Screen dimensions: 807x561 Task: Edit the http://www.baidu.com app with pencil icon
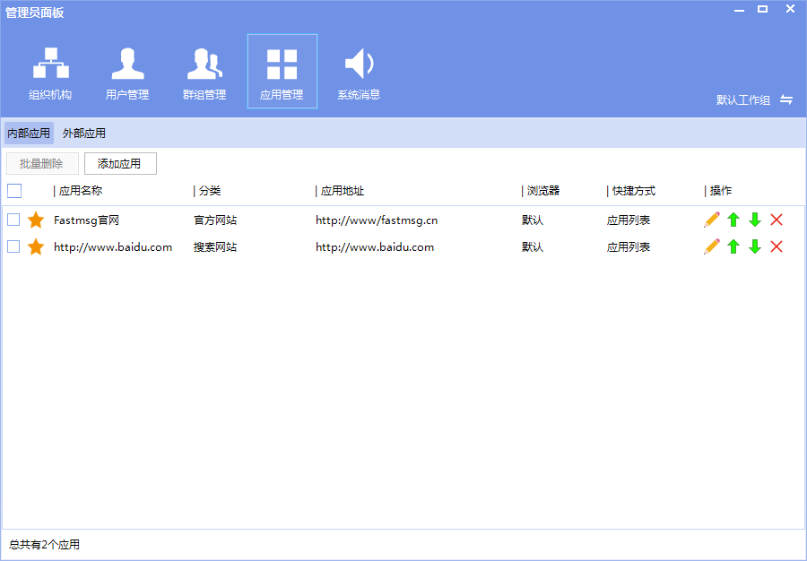(x=712, y=246)
